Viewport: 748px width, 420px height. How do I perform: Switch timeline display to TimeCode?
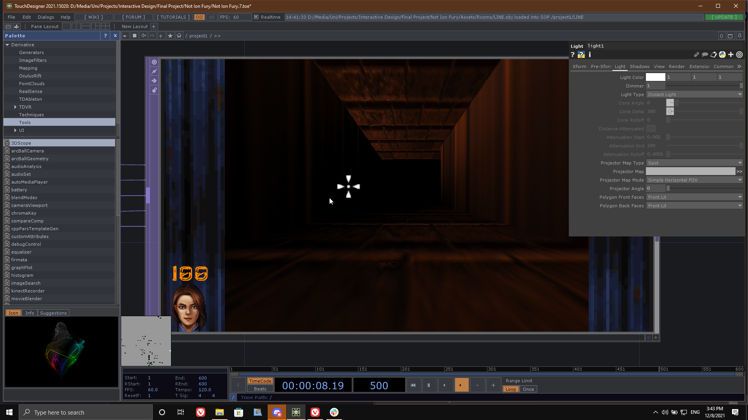tap(260, 381)
